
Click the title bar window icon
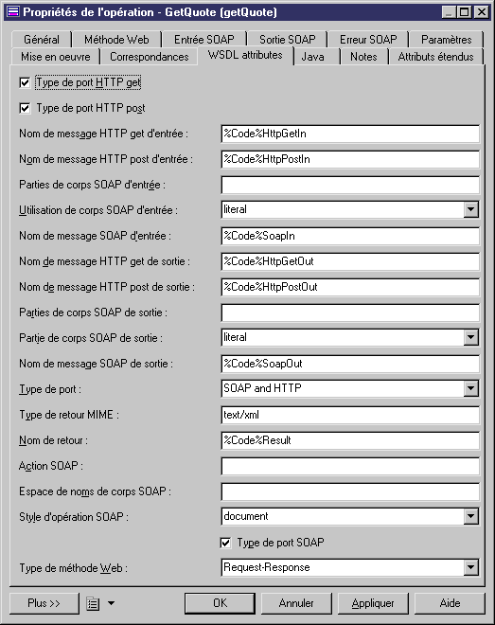13,12
